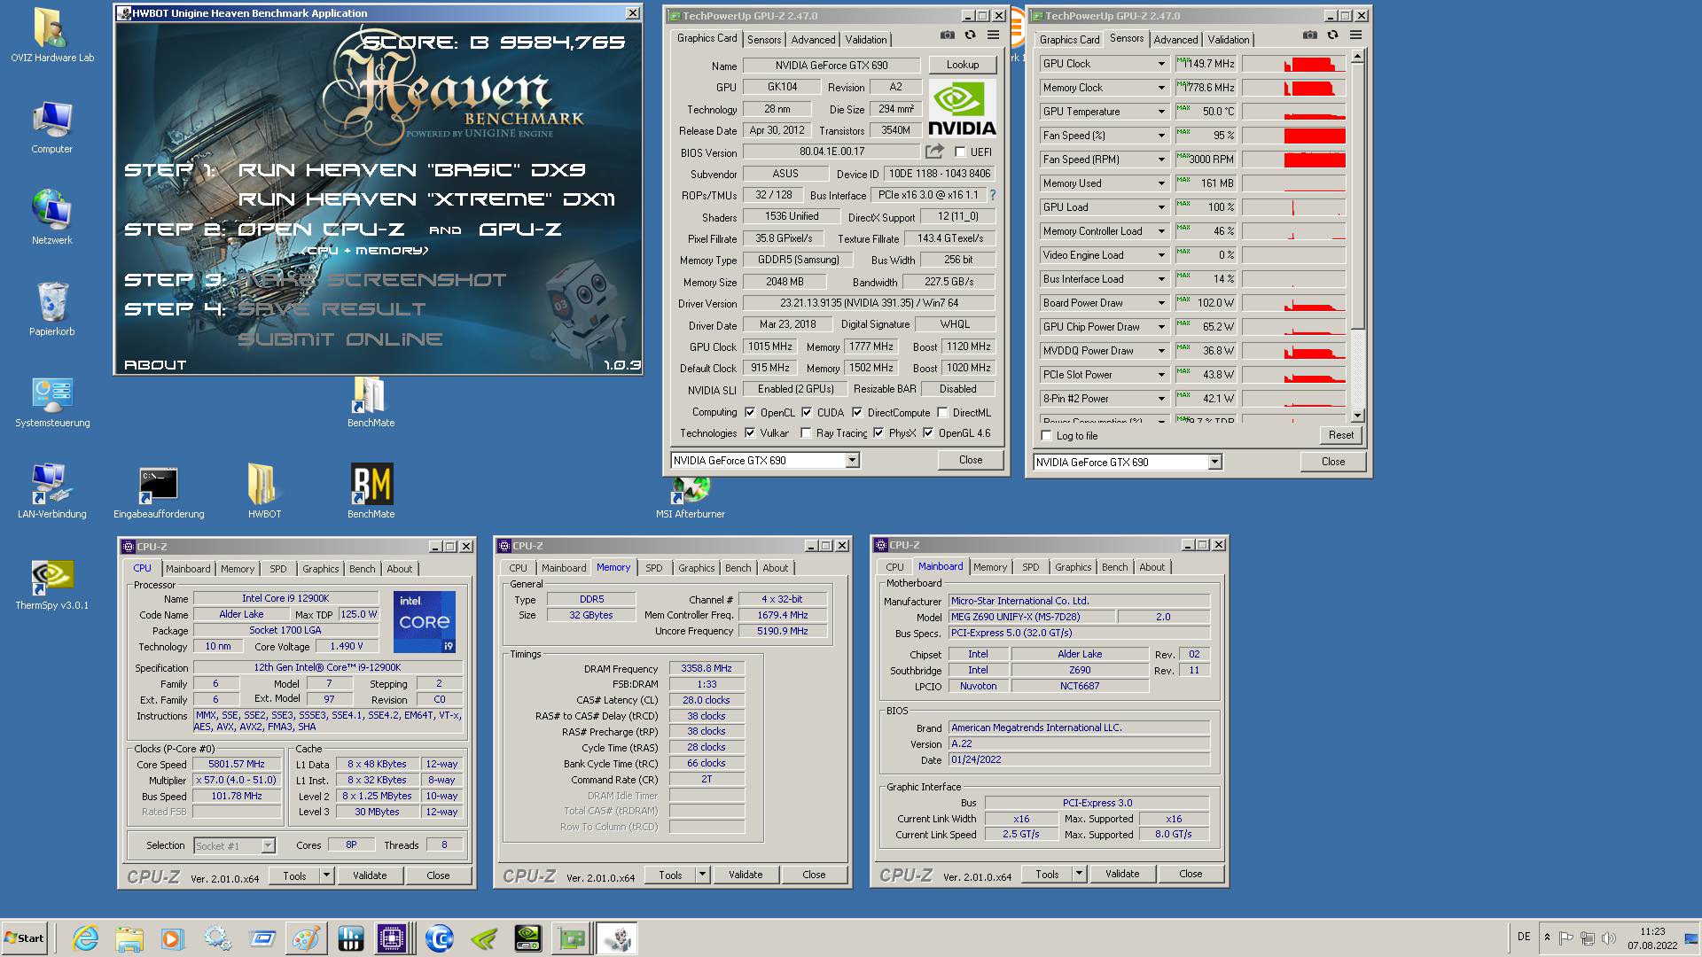
Task: Open Graphics tab in CPU-Z Mainboard window
Action: click(1073, 567)
